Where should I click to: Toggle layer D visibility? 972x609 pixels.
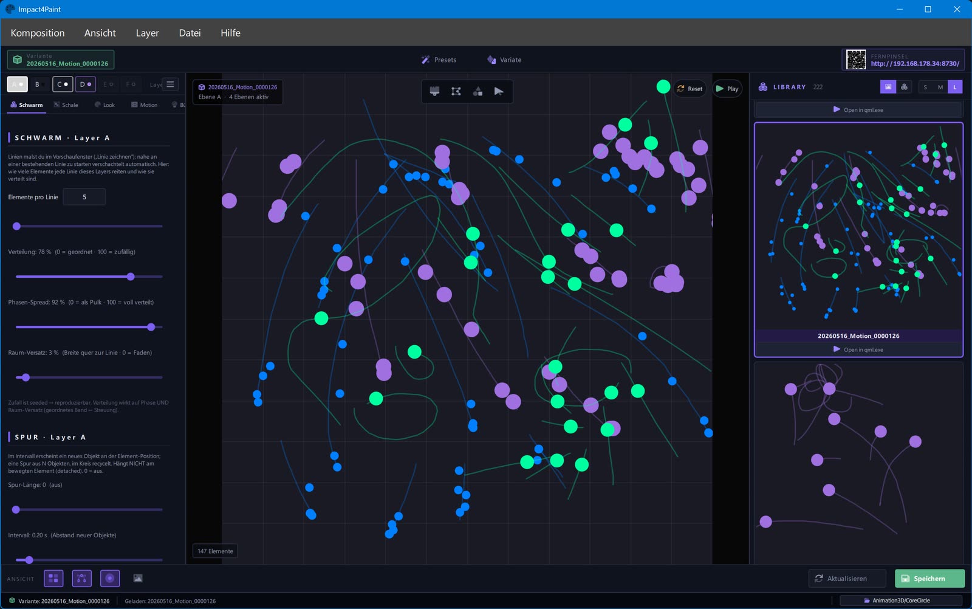[x=86, y=84]
